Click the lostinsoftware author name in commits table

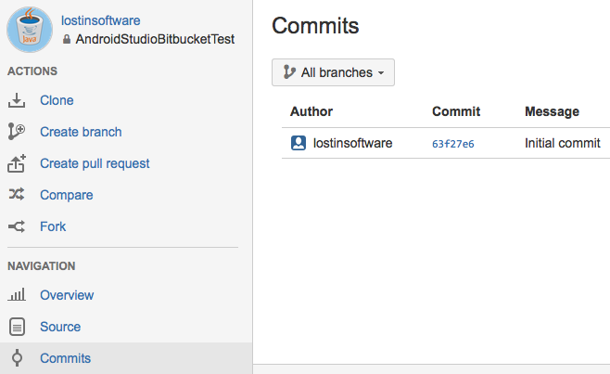pos(353,143)
